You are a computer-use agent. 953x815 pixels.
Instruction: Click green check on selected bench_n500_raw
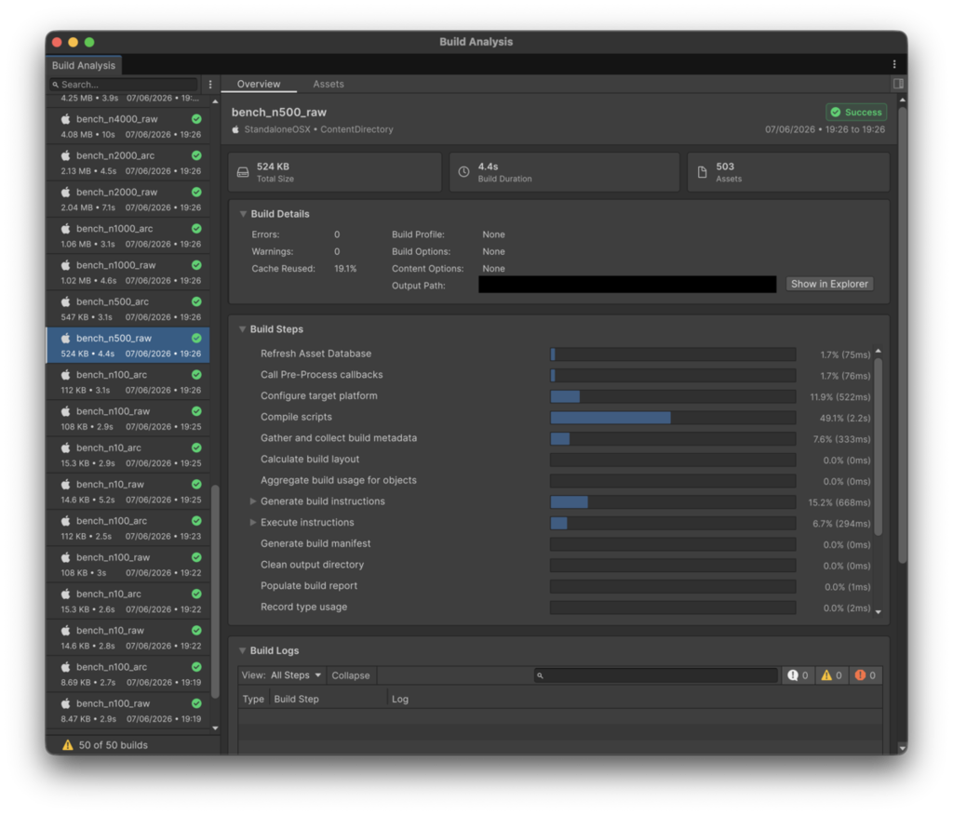pos(196,338)
